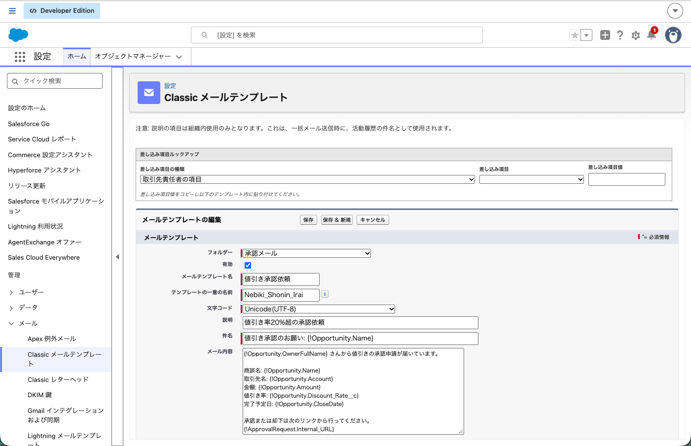Open the hamburger menu icon
Screen dimensions: 691x446
click(x=12, y=11)
